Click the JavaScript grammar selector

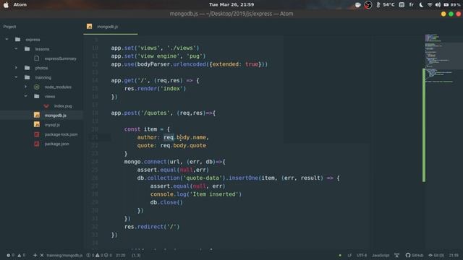click(x=381, y=255)
